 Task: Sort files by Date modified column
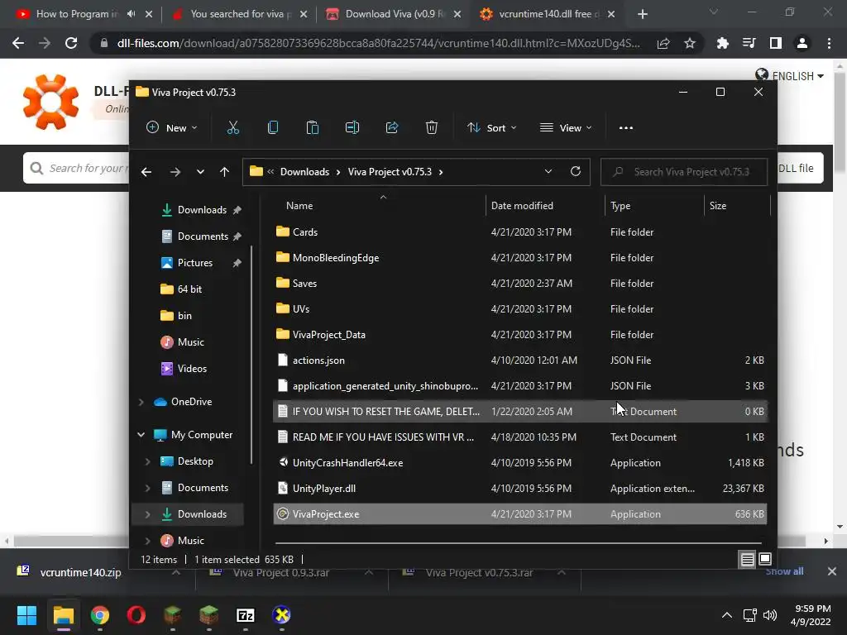point(522,206)
